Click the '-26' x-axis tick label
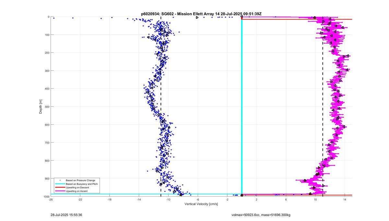This screenshot has width=389, height=221. click(51, 200)
